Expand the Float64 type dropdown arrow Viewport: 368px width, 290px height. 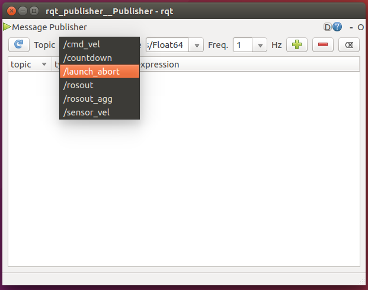(x=197, y=45)
